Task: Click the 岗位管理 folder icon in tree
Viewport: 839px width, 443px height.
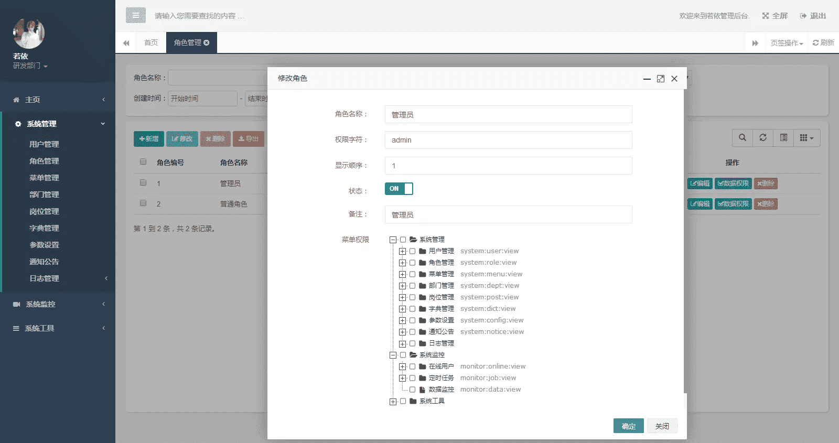Action: click(x=422, y=297)
